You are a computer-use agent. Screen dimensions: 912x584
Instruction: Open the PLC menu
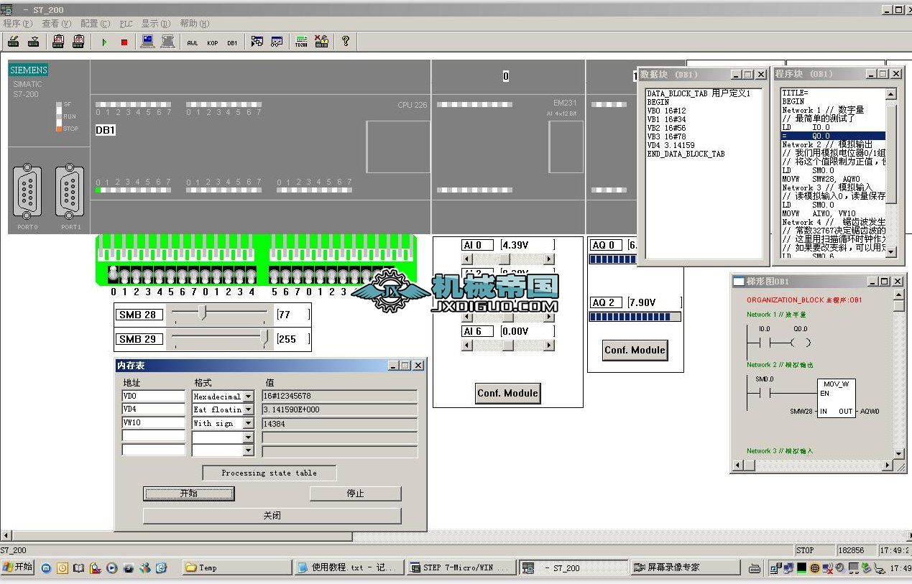tap(126, 24)
